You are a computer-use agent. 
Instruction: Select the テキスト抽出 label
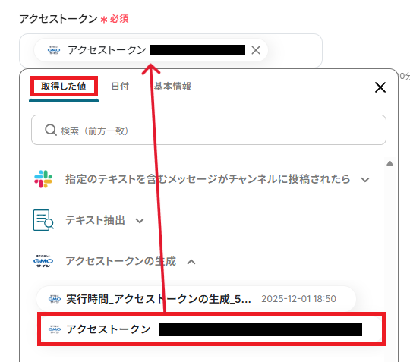(95, 220)
